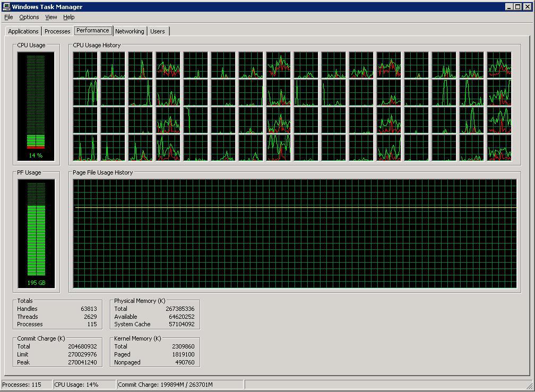535x392 pixels.
Task: Maximize the Task Manager window
Action: [517, 7]
